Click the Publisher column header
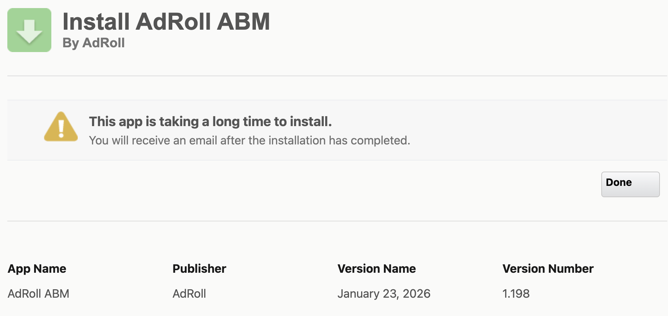Screen dimensions: 668x316 click(x=199, y=269)
